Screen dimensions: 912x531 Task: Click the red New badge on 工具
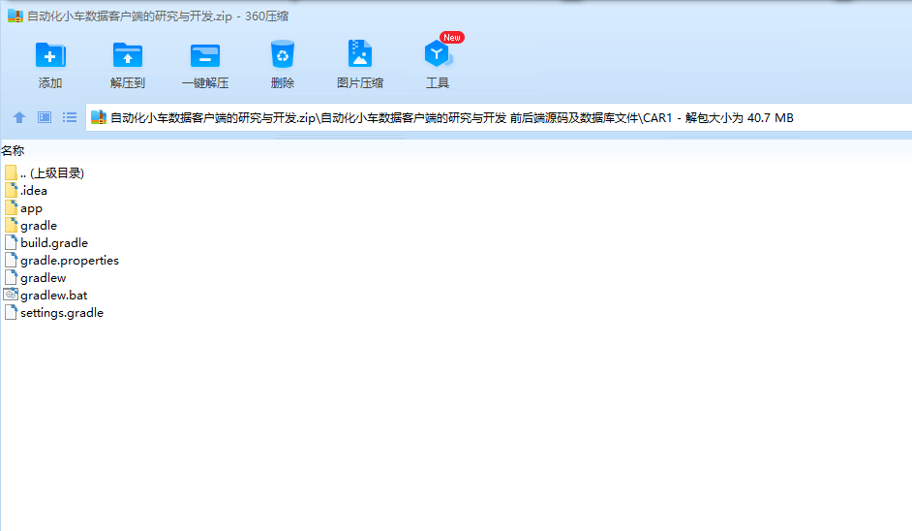[452, 37]
